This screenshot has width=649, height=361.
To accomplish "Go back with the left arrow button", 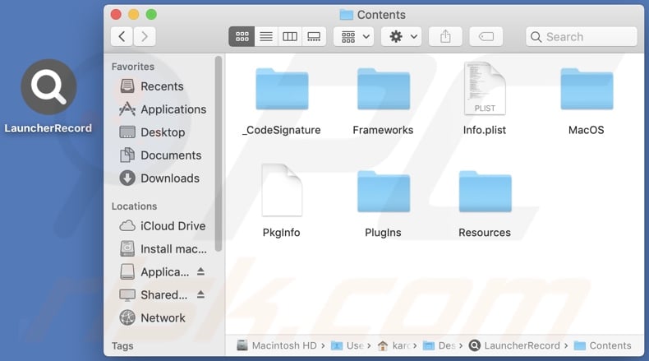I will coord(122,36).
